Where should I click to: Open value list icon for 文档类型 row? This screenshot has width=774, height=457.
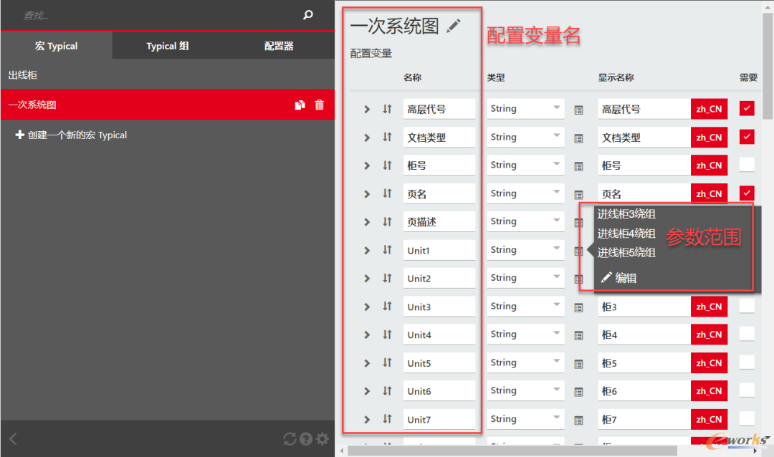click(x=578, y=139)
